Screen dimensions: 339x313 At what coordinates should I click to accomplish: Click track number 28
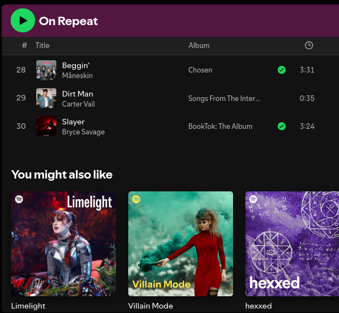pyautogui.click(x=21, y=70)
